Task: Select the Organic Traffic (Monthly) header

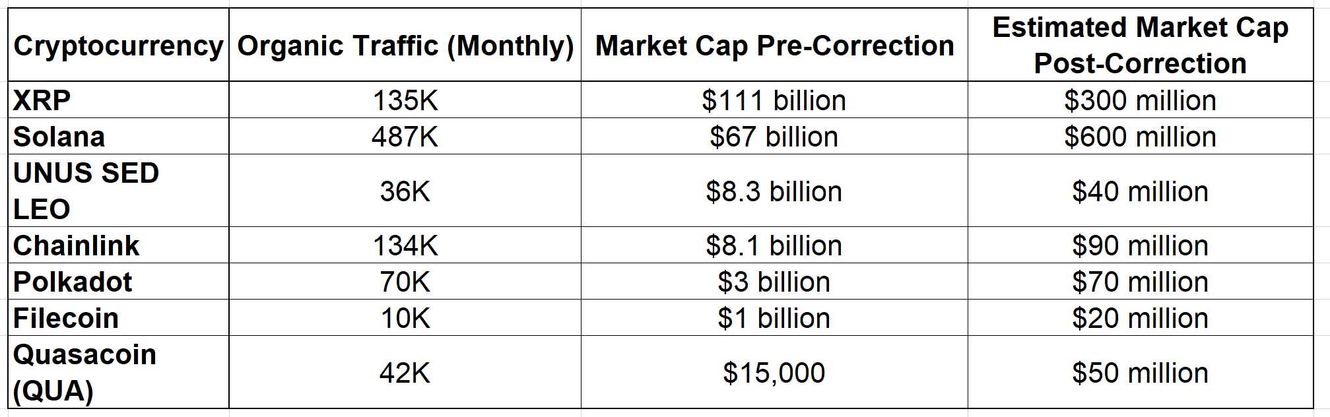Action: coord(405,46)
